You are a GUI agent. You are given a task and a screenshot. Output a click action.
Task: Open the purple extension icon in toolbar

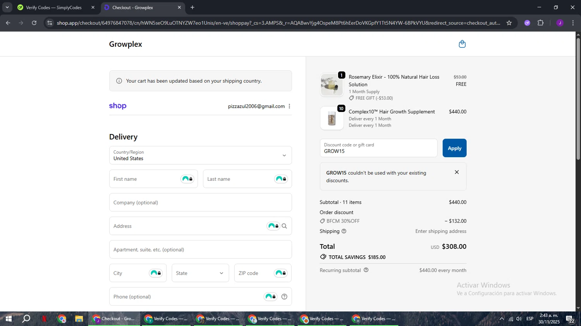[x=527, y=23]
